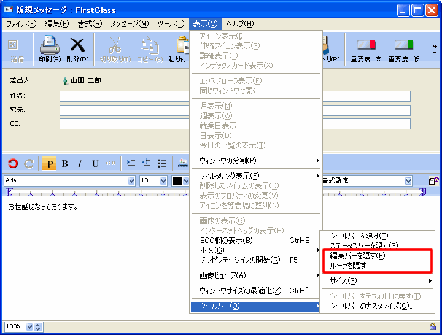The image size is (442, 335).
Task: Select ウィンドウサイズの最適化(Z) menu item
Action: 241,290
